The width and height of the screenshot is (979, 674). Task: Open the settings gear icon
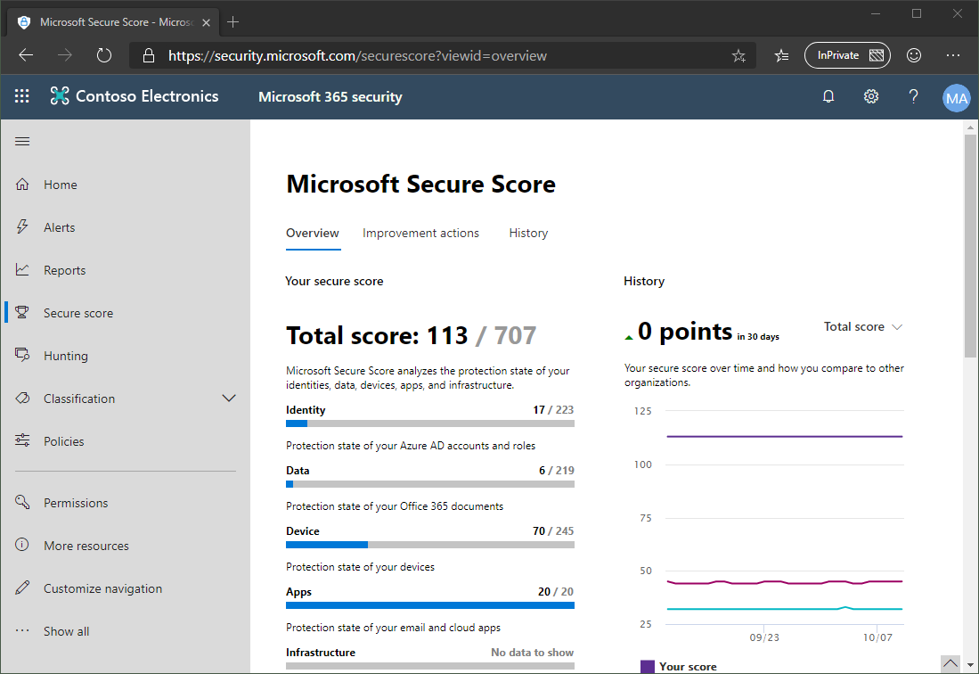871,96
